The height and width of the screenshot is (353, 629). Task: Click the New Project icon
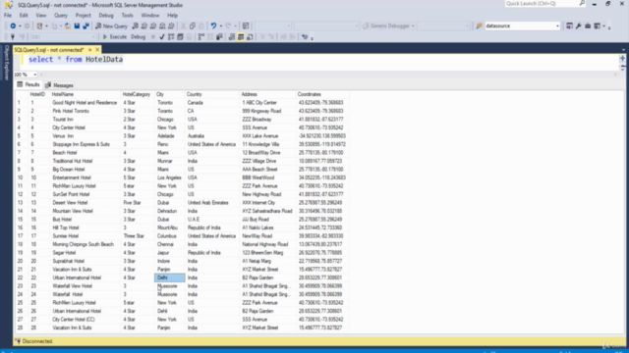(39, 26)
